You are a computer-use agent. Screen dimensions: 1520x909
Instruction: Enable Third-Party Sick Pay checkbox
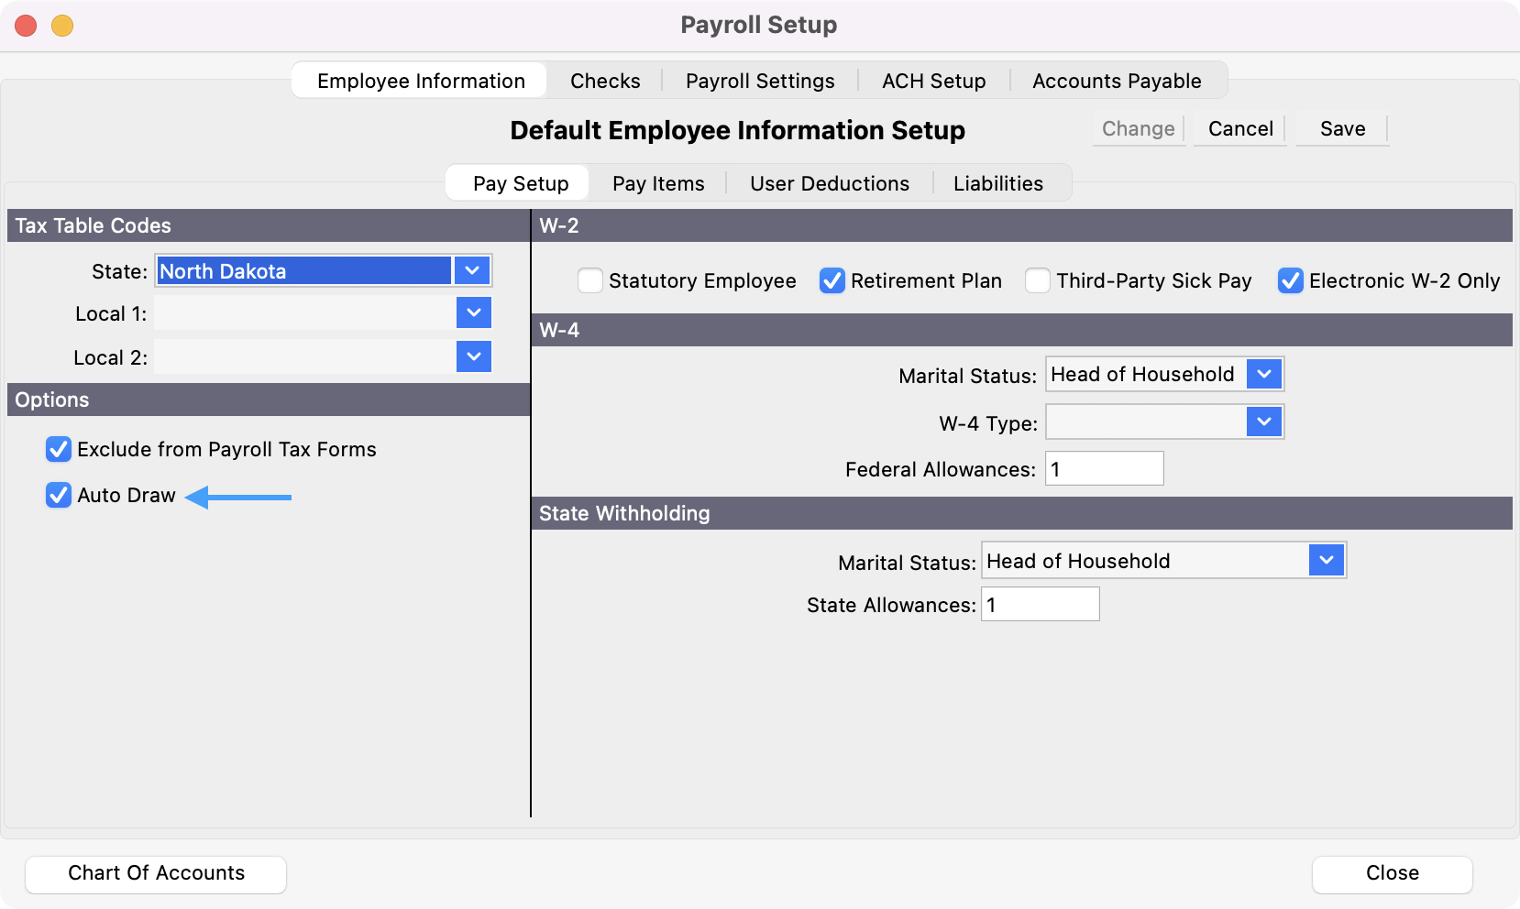coord(1038,280)
